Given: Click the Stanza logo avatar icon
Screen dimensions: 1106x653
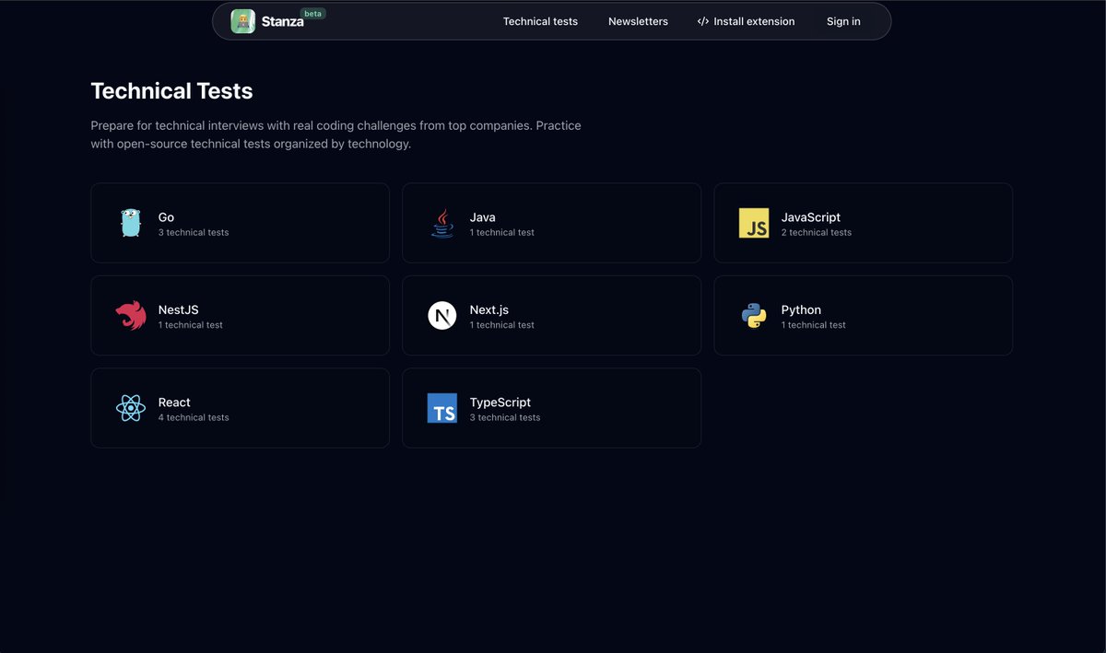Looking at the screenshot, I should click(243, 21).
